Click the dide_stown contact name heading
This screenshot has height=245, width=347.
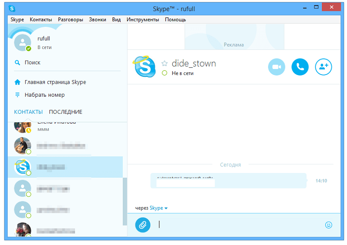tap(194, 63)
